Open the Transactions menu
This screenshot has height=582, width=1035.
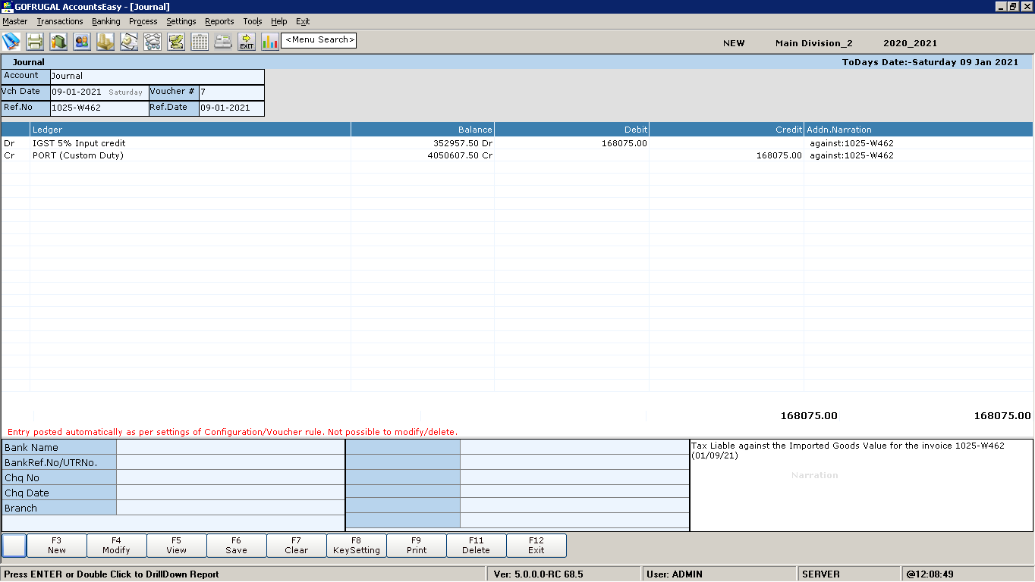pos(60,21)
